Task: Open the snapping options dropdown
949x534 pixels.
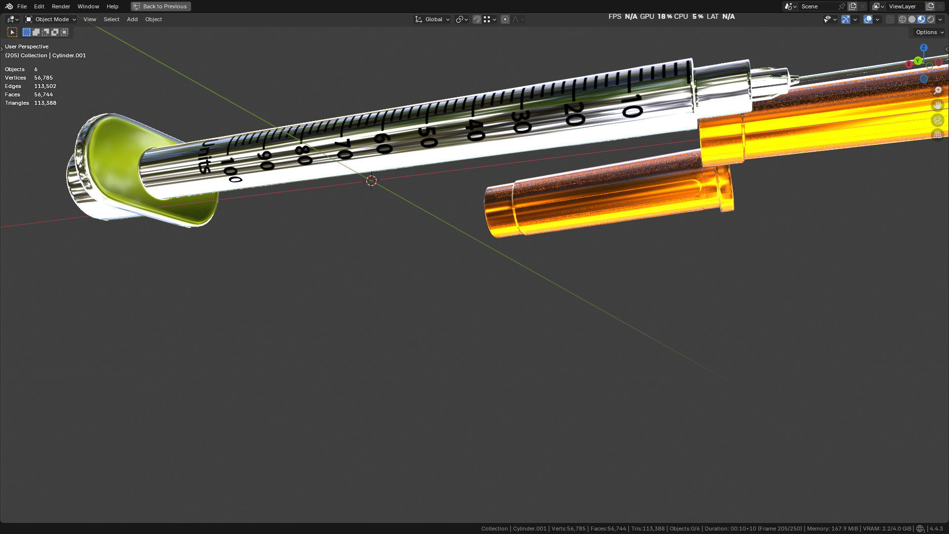Action: coord(490,19)
